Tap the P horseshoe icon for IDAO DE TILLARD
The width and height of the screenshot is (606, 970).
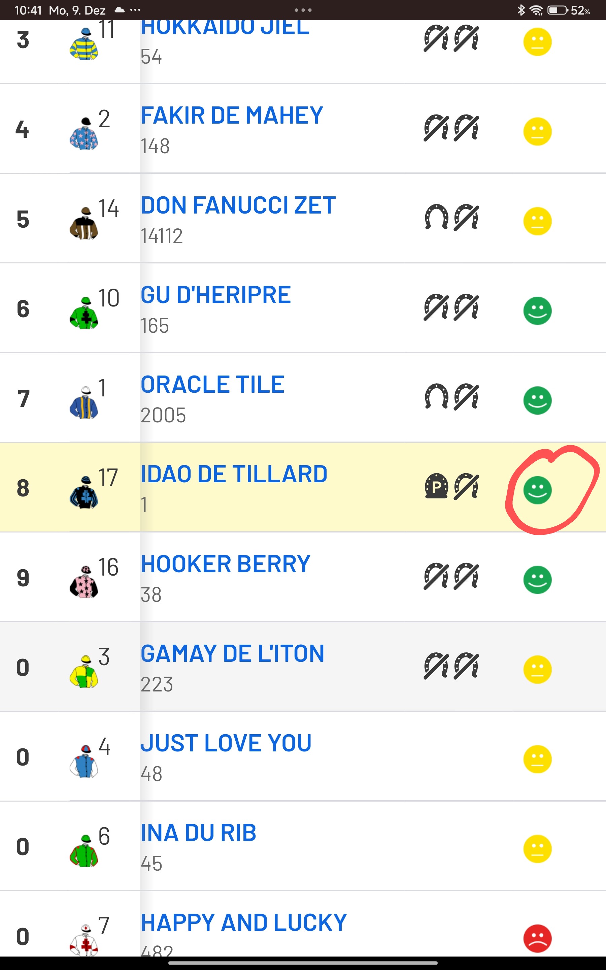point(436,486)
